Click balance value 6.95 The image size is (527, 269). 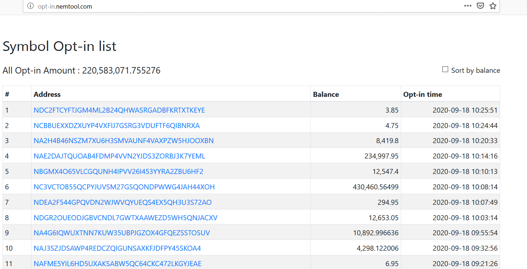click(392, 264)
